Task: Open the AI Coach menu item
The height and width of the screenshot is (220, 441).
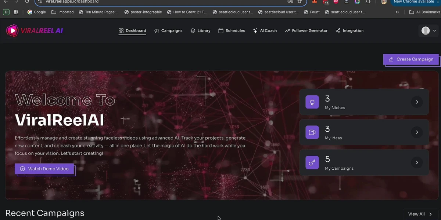Action: coord(265,31)
